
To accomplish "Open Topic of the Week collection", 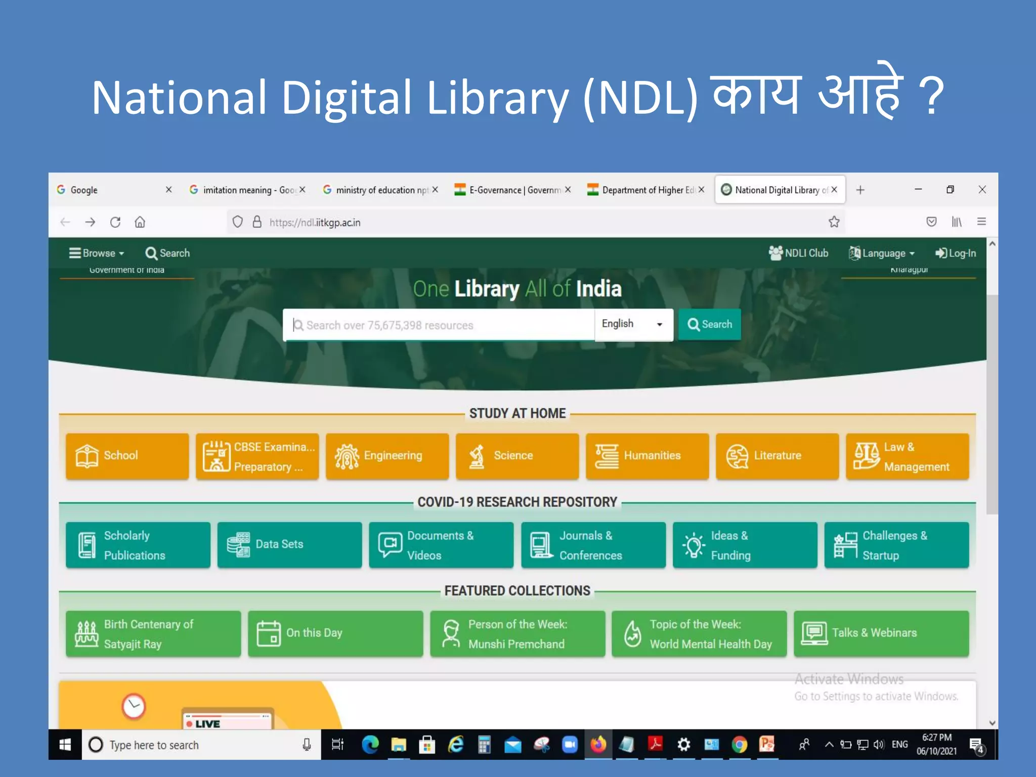I will point(699,633).
